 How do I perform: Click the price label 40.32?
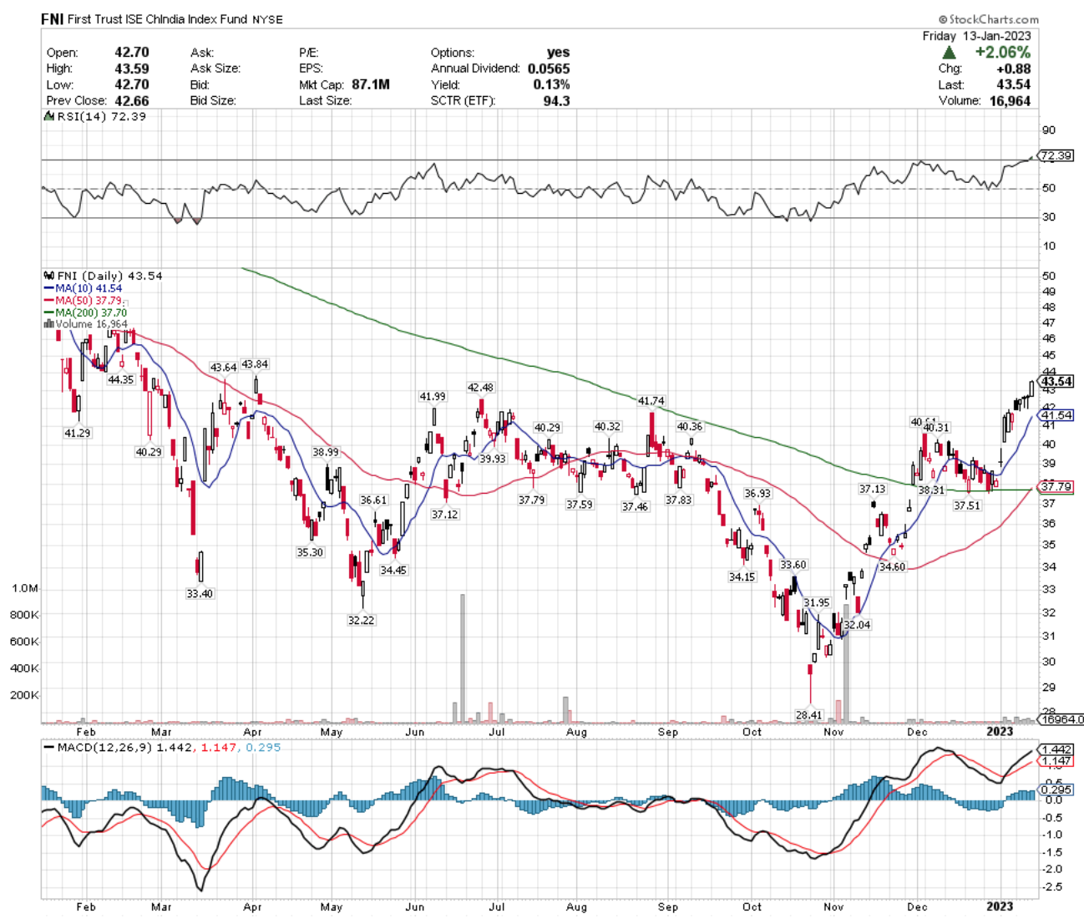pyautogui.click(x=607, y=427)
